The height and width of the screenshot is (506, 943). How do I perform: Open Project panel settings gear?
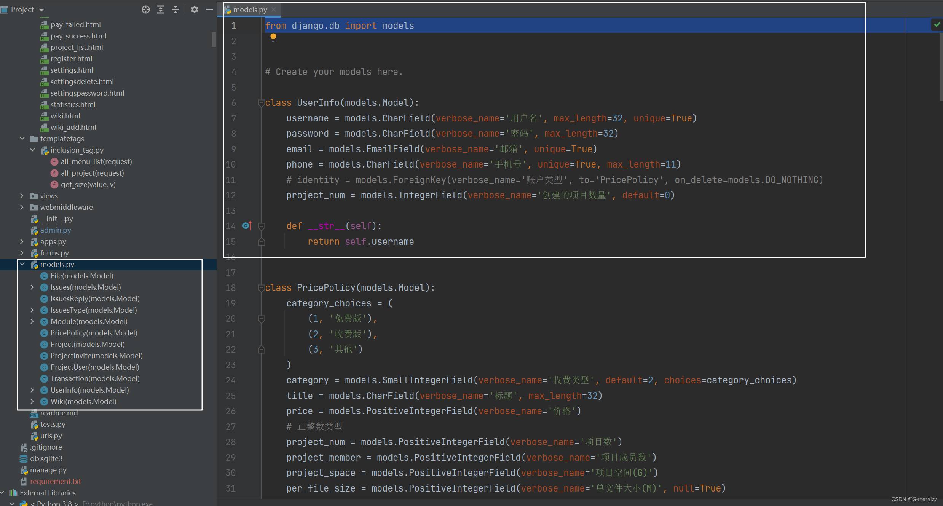[x=194, y=10]
